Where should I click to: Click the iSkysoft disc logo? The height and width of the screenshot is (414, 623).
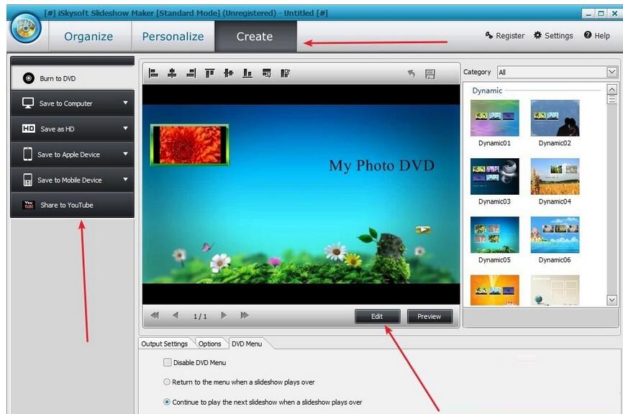[x=26, y=28]
